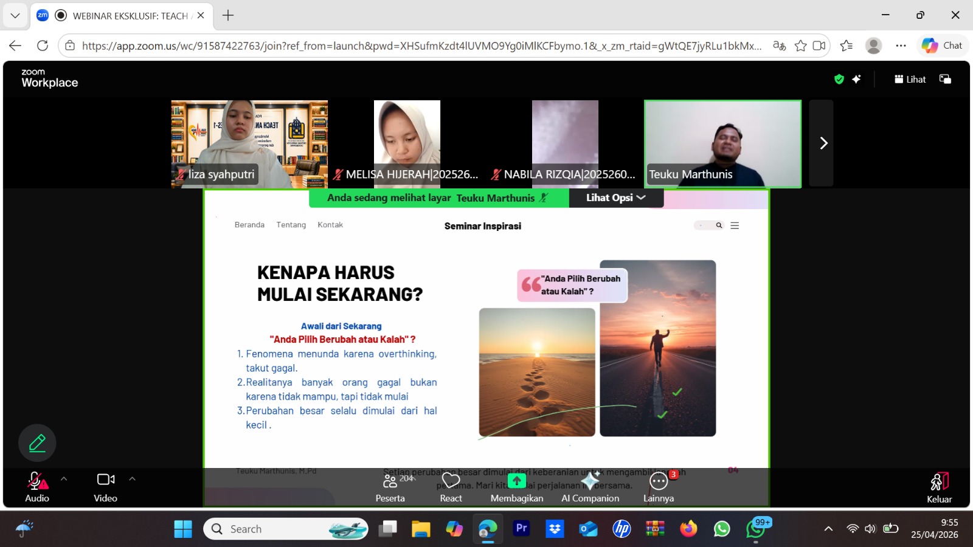Open the React emoji reactions
This screenshot has height=547, width=973.
click(x=451, y=487)
